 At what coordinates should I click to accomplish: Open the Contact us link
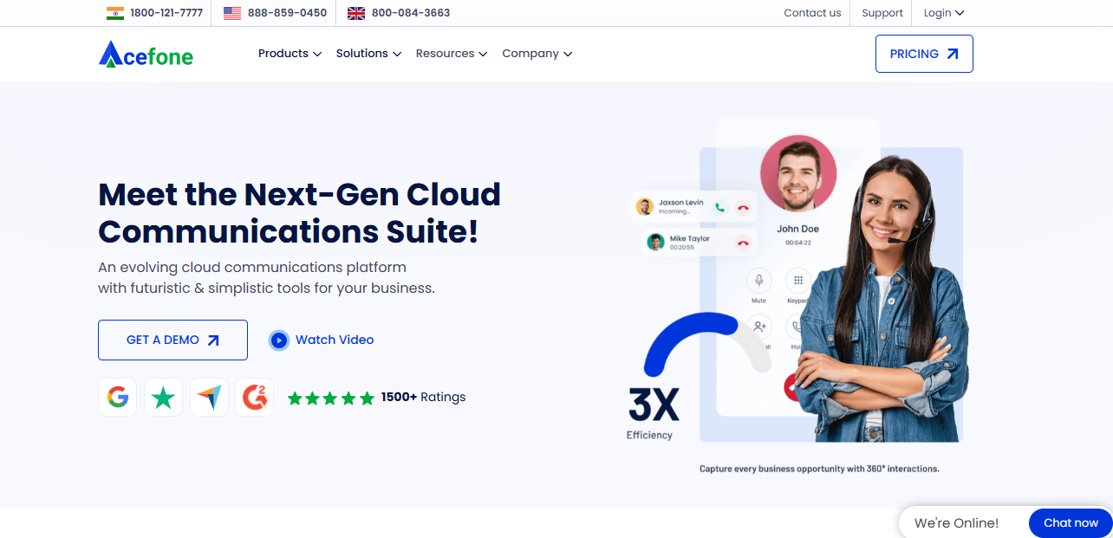pyautogui.click(x=812, y=13)
